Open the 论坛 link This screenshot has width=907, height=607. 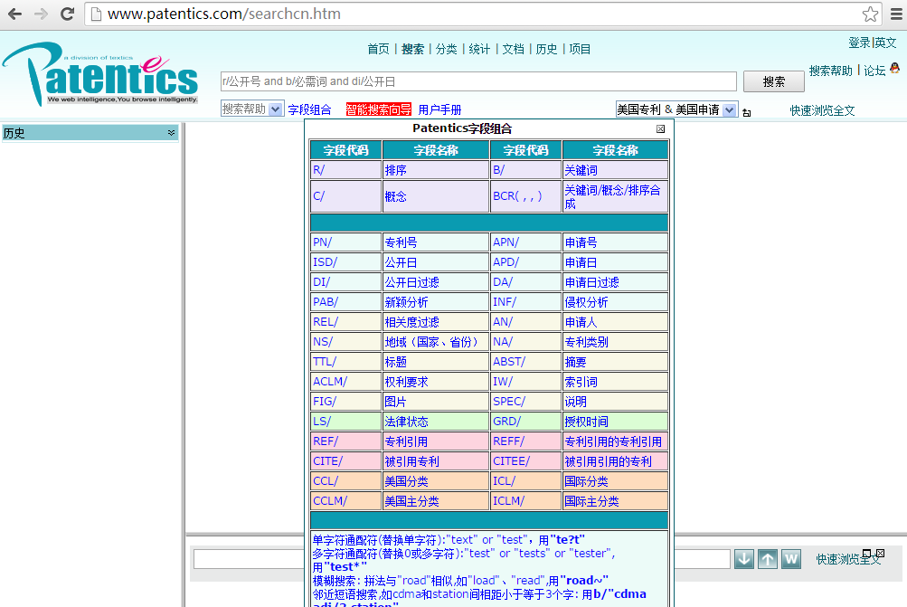874,71
